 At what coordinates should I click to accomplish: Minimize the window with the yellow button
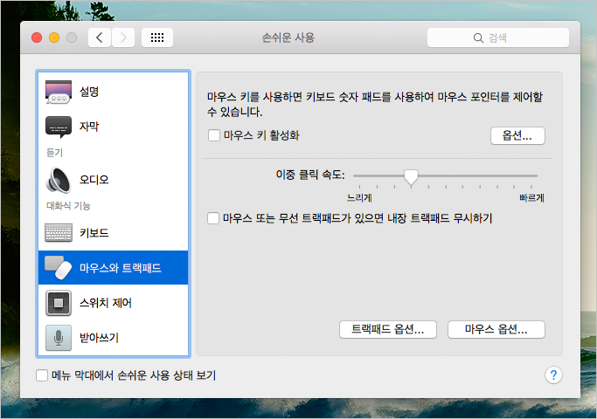[54, 38]
